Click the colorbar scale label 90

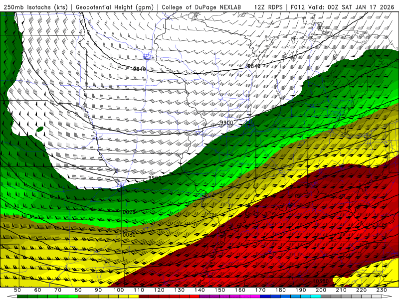(x=98, y=290)
